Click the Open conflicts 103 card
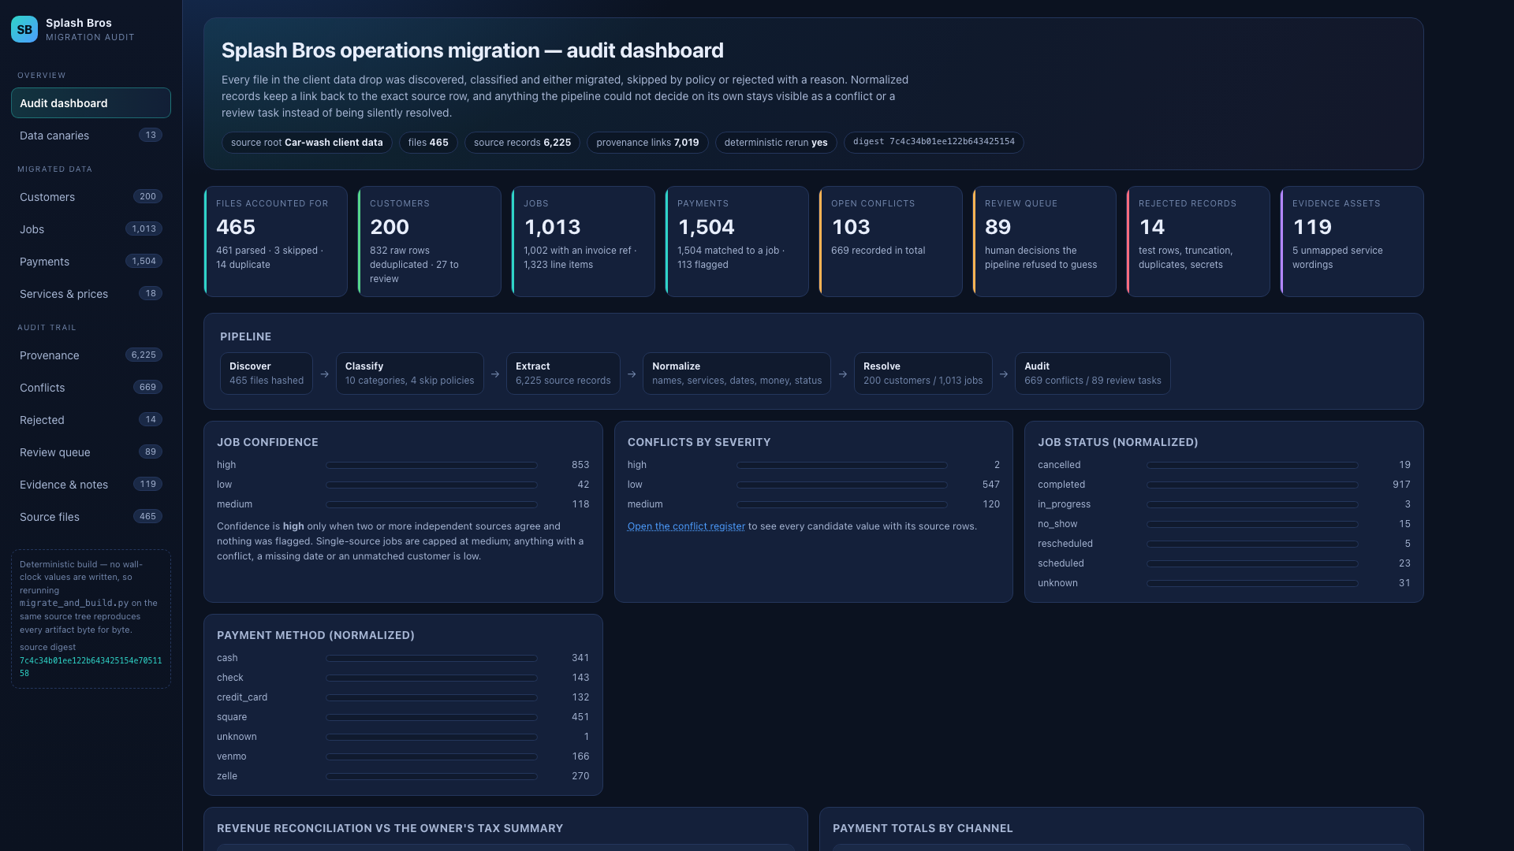The width and height of the screenshot is (1514, 851). pyautogui.click(x=891, y=241)
